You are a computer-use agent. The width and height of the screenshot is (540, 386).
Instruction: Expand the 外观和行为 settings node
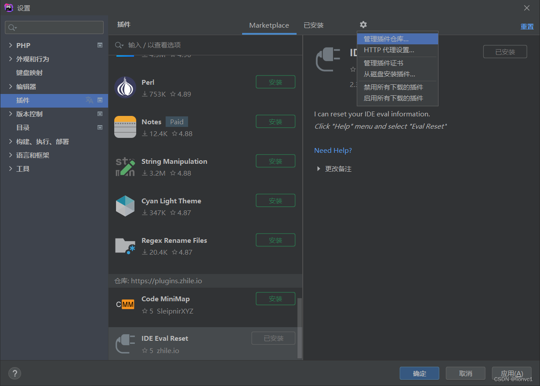pos(11,59)
